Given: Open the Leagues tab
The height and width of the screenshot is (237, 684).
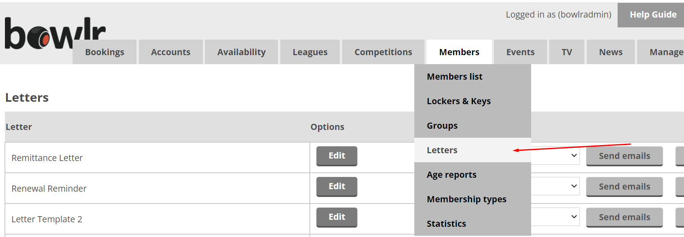Looking at the screenshot, I should point(310,52).
